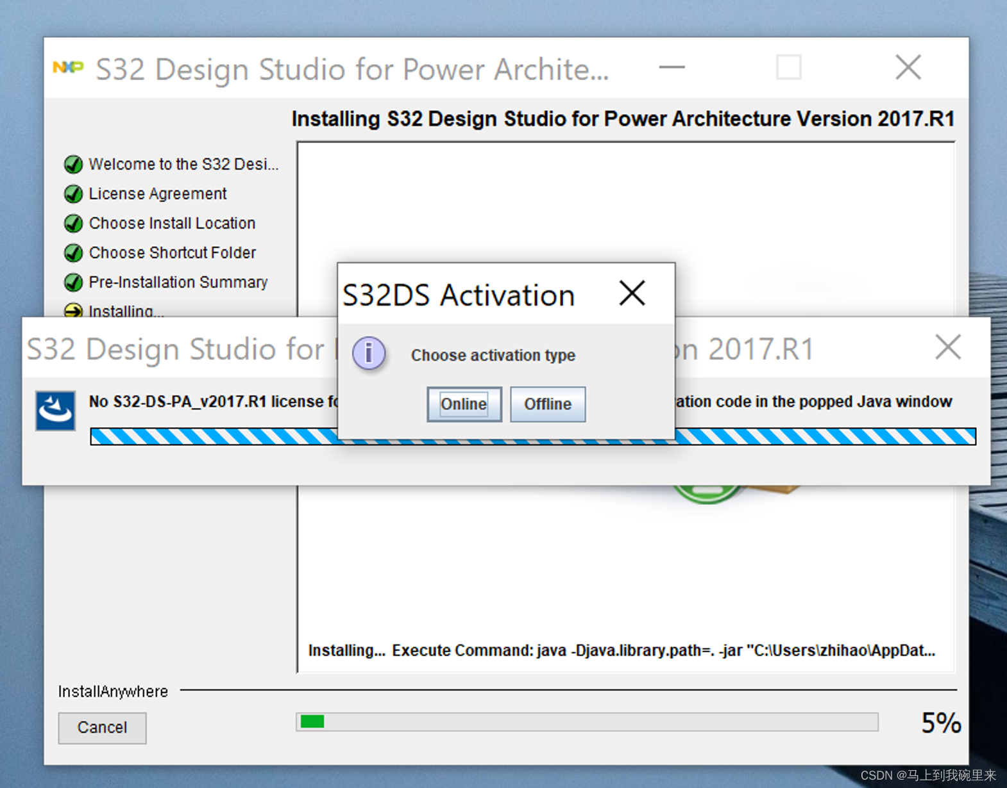Screen dimensions: 1007x788
Task: Close the S32DS Activation dialog
Action: pos(632,294)
